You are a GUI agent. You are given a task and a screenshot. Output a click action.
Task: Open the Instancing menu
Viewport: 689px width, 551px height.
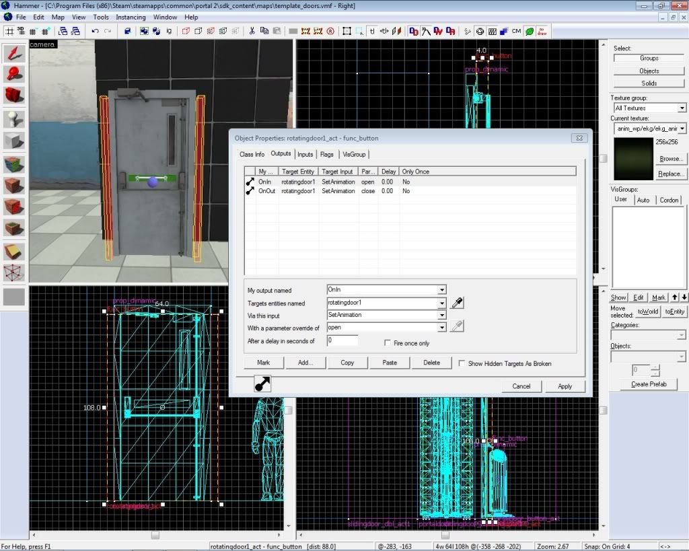tap(131, 17)
